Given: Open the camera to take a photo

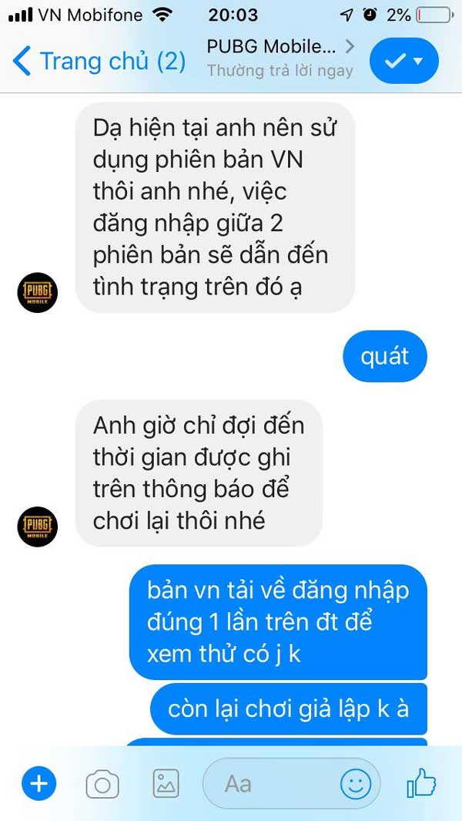Looking at the screenshot, I should [102, 784].
